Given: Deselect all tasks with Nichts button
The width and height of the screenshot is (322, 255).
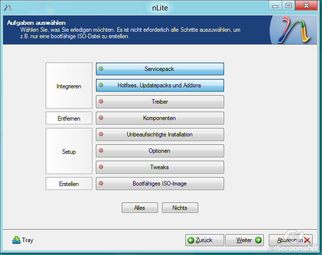Looking at the screenshot, I should click(180, 208).
